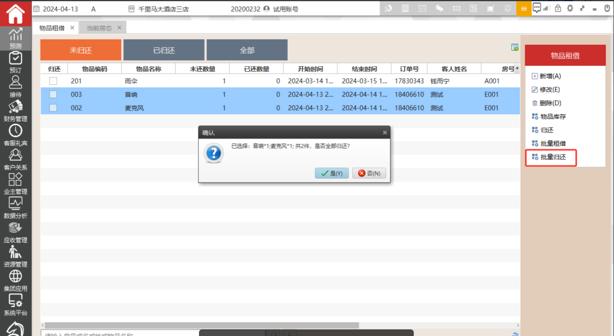Click the orange hamburger menu icon
Image resolution: width=614 pixels, height=336 pixels.
pyautogui.click(x=524, y=9)
